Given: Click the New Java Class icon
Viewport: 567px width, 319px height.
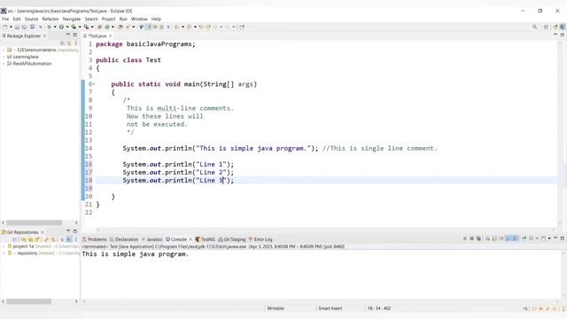Looking at the screenshot, I should [107, 27].
